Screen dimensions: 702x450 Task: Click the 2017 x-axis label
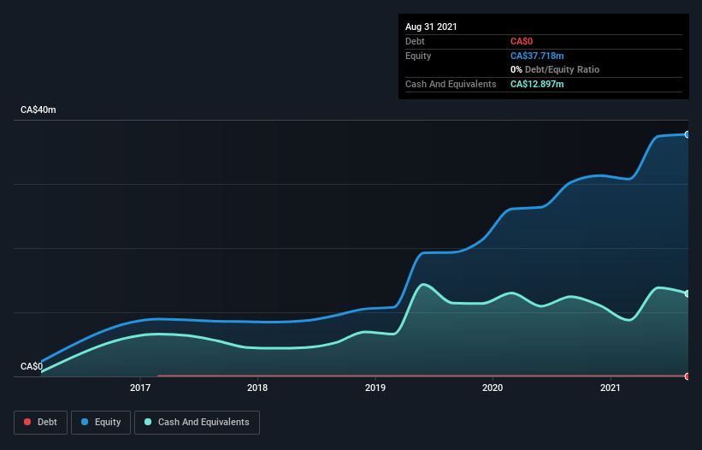point(140,388)
